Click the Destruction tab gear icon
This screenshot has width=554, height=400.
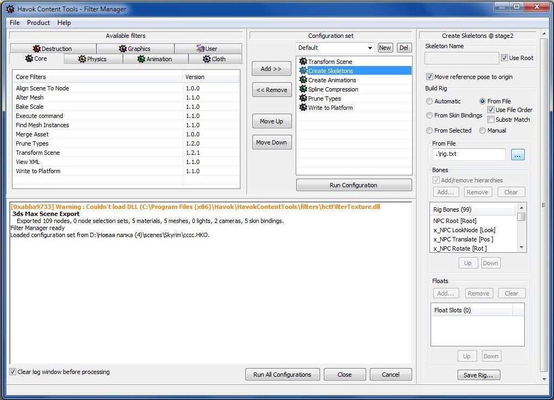(x=36, y=48)
